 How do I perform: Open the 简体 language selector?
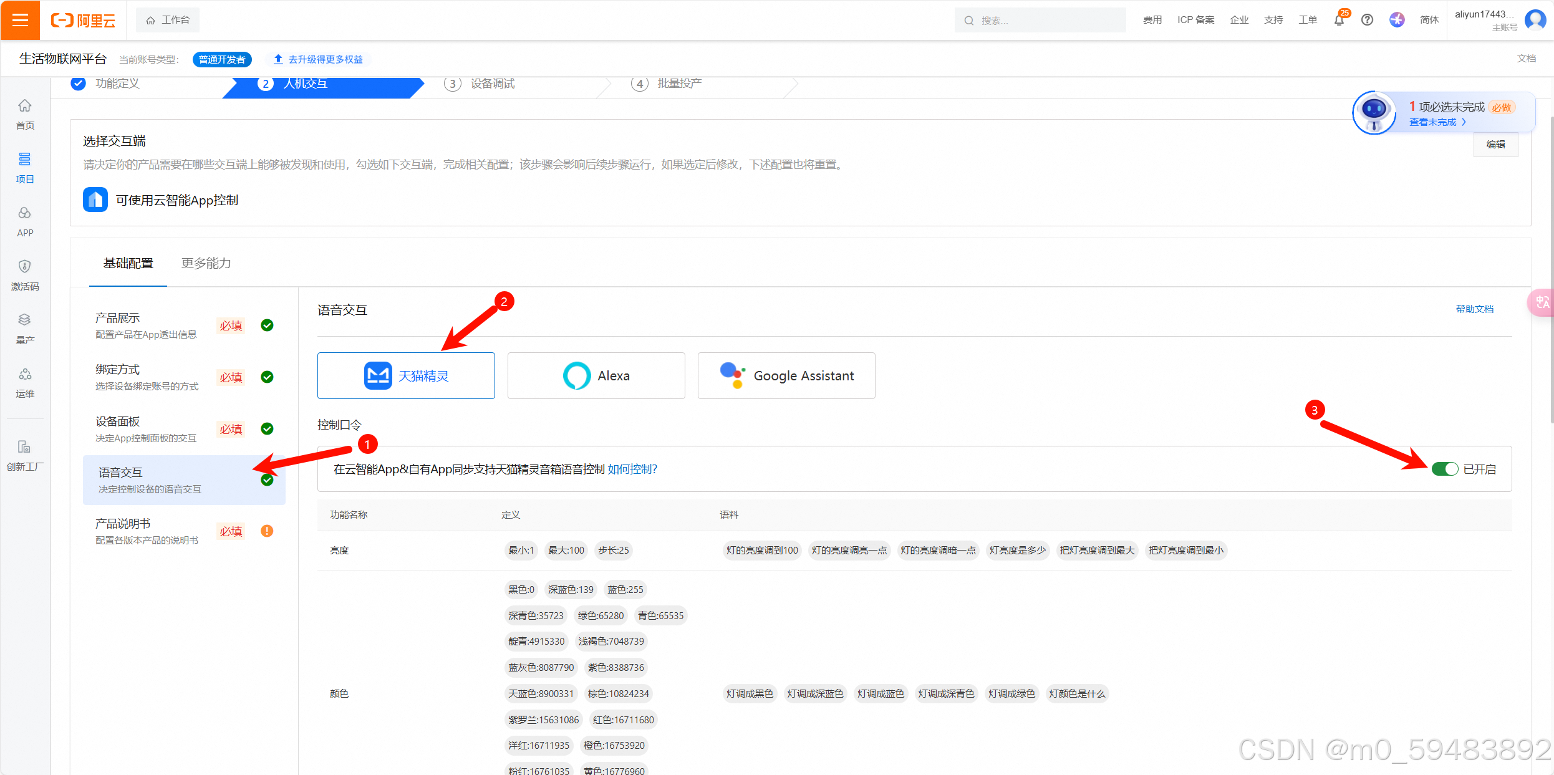click(1429, 20)
